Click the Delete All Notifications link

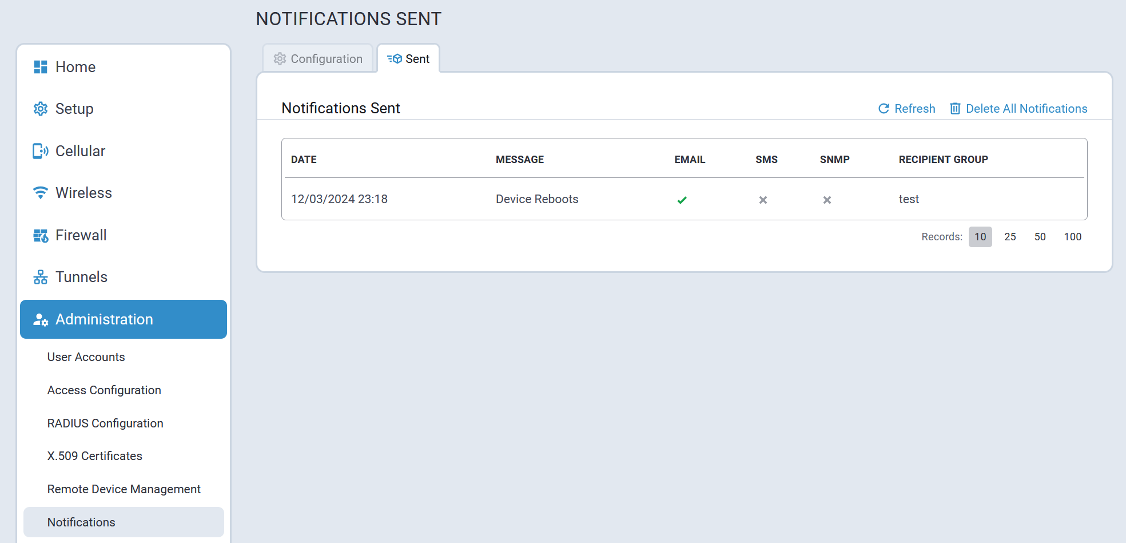(x=1026, y=109)
